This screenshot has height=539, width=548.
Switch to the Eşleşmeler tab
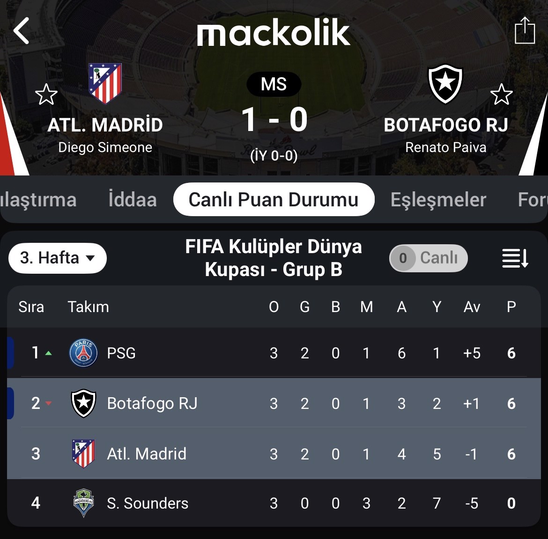(x=438, y=200)
